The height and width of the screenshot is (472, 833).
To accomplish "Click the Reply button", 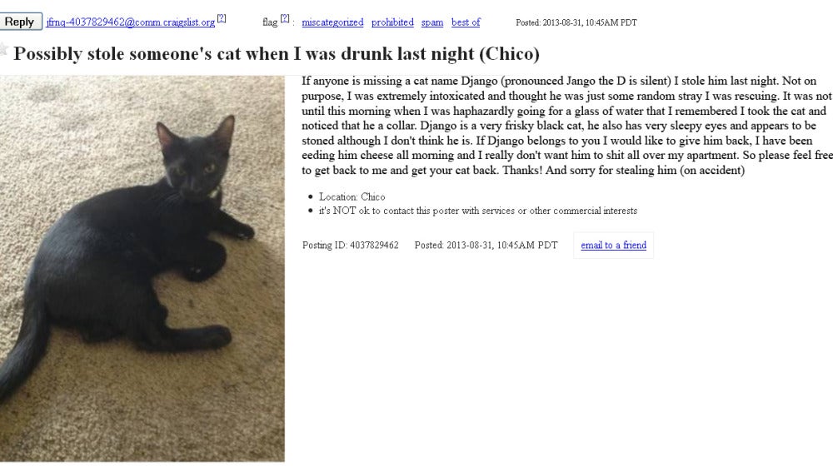I will click(20, 22).
